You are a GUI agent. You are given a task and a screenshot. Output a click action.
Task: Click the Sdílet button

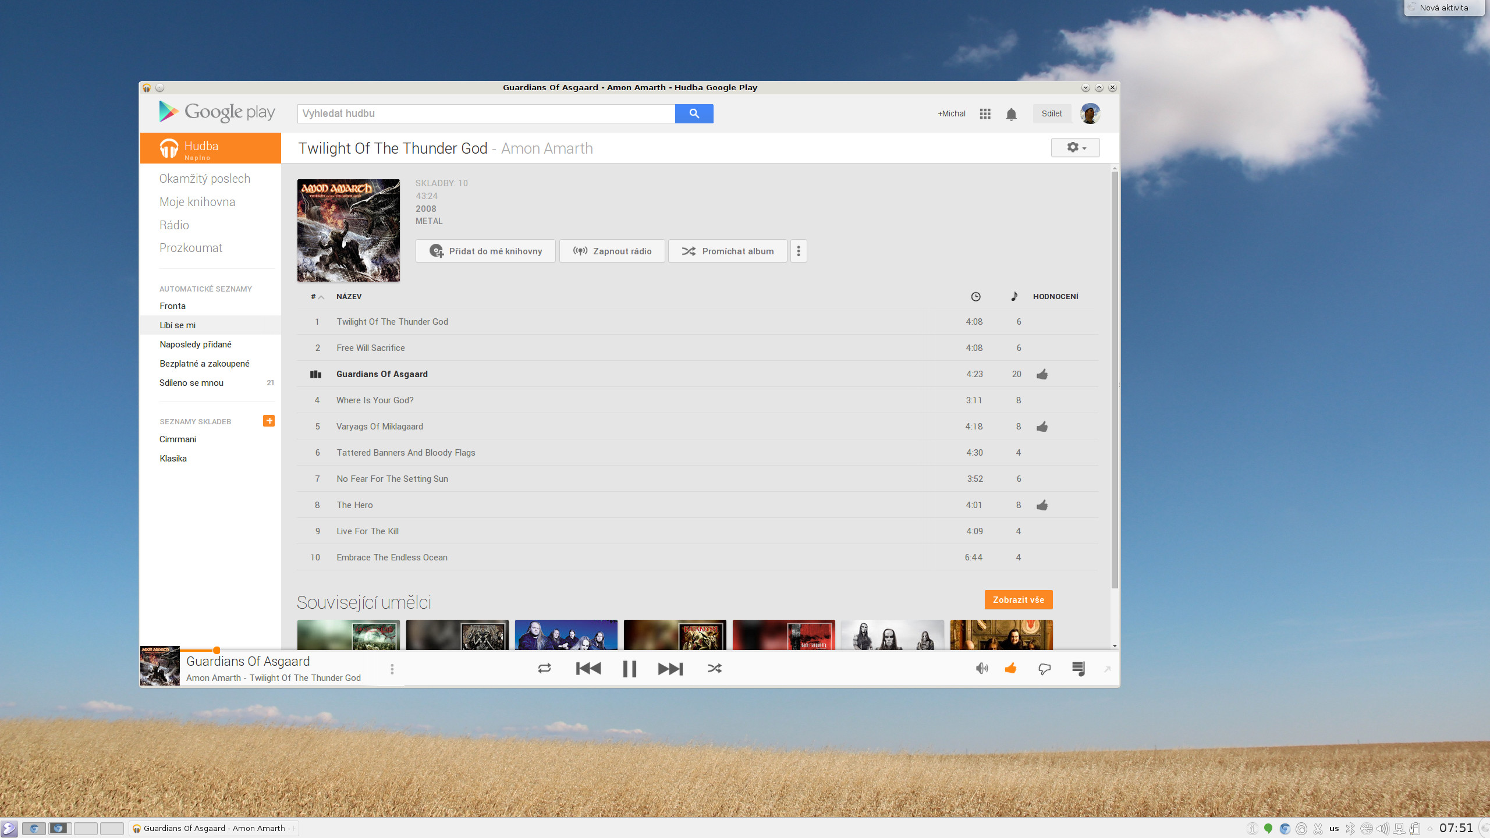[x=1052, y=113]
